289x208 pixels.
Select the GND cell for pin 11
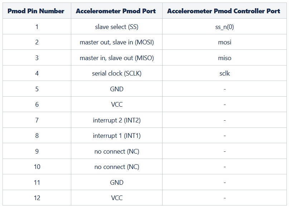tap(117, 182)
